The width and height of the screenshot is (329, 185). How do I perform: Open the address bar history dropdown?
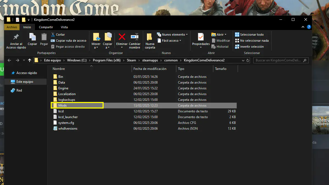point(243,60)
